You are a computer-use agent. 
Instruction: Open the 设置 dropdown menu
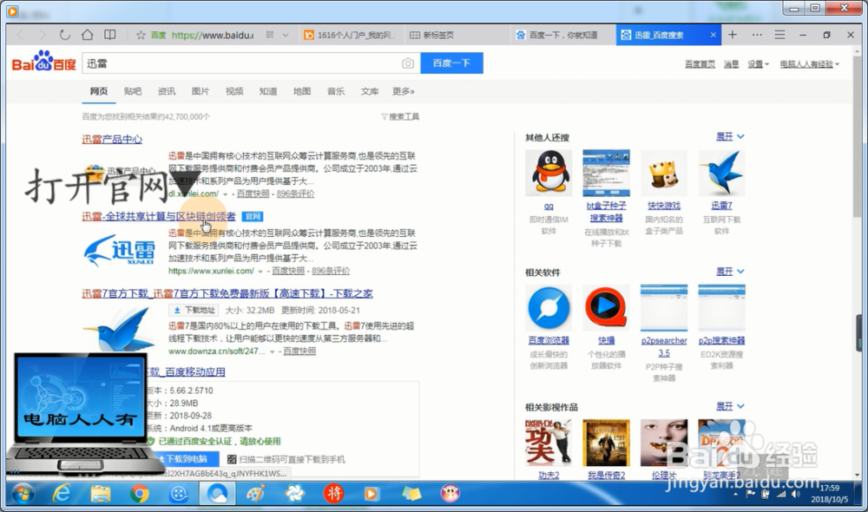point(758,64)
